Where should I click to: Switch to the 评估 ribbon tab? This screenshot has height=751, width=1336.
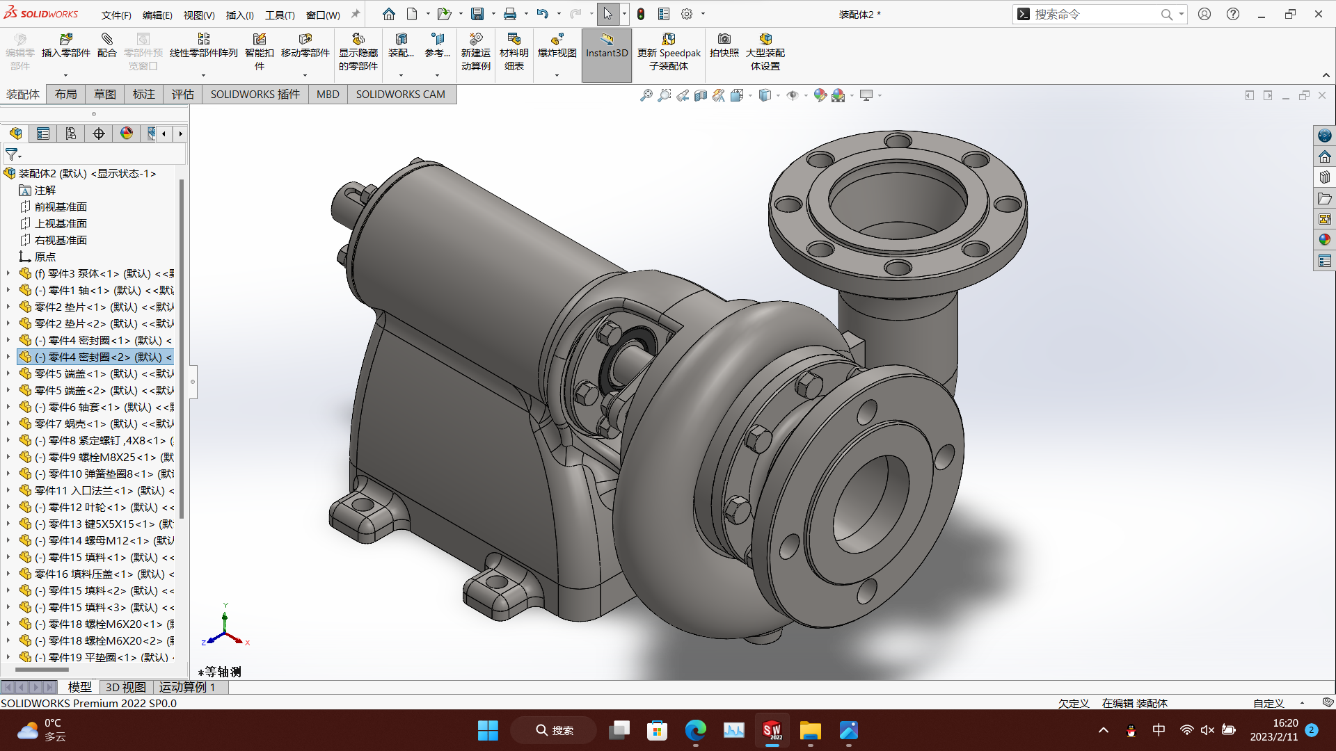click(x=183, y=95)
